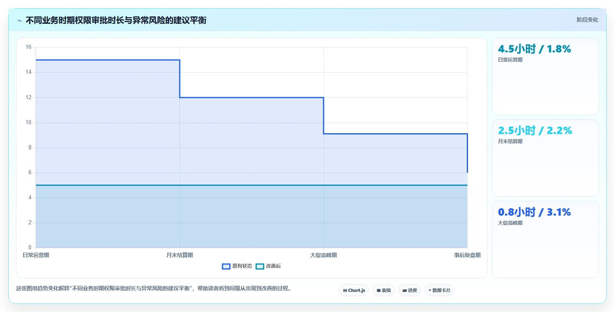This screenshot has height=312, width=615.
Task: Click the 14 y-axis value
Action: click(28, 72)
